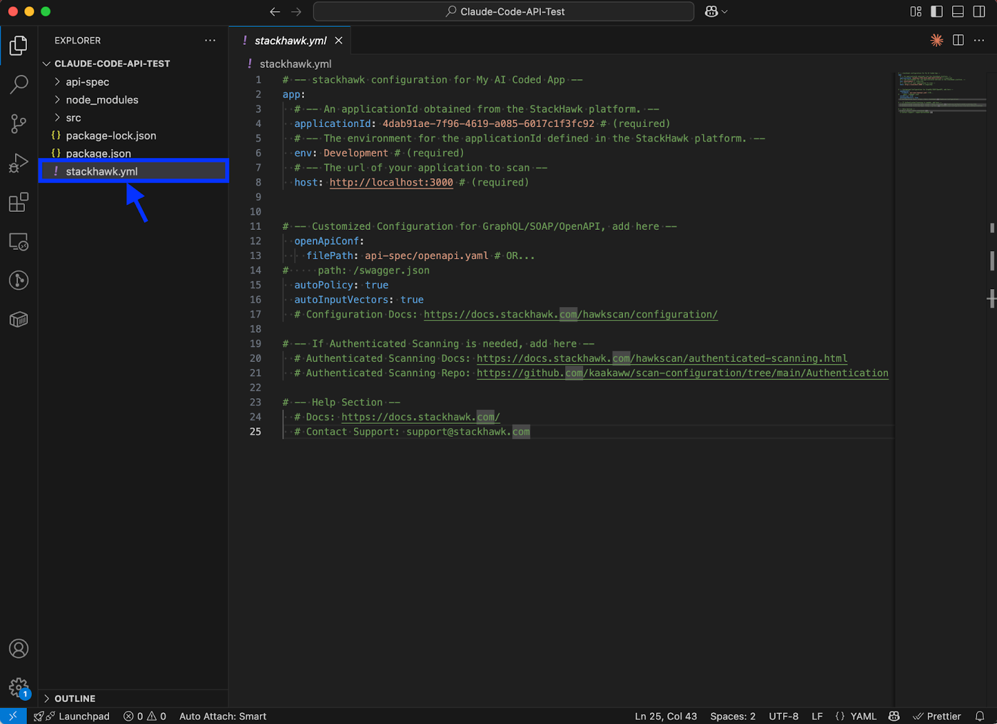Open the Copilot chat icon in title bar
Image resolution: width=997 pixels, height=724 pixels.
click(x=711, y=12)
